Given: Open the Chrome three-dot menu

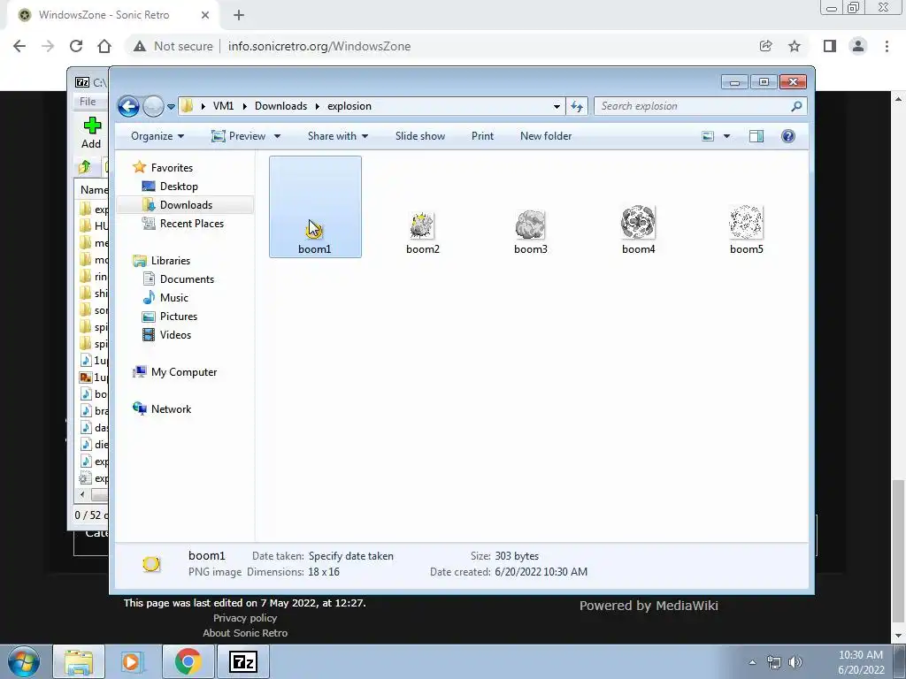Looking at the screenshot, I should (887, 46).
